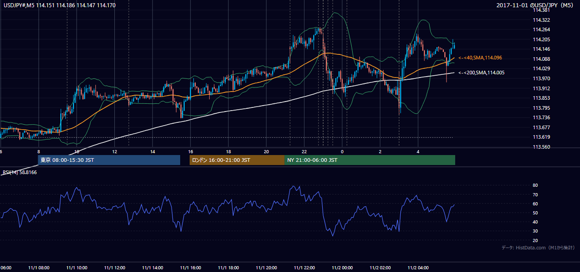This screenshot has width=580, height=272.
Task: Click price axis label 113.560
Action: 541,147
